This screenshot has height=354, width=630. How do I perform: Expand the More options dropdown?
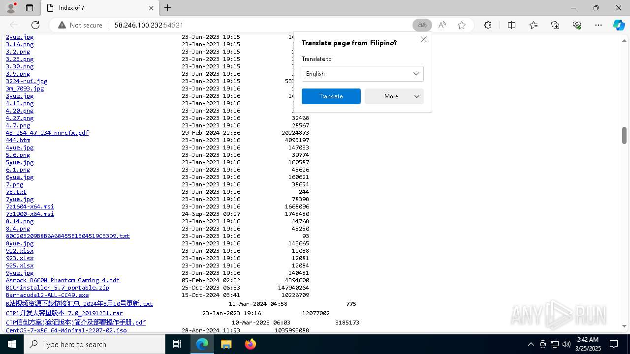(x=394, y=96)
